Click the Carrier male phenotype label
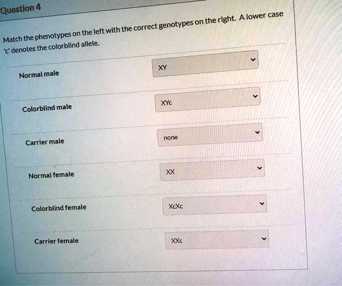342x286 pixels. pos(44,142)
